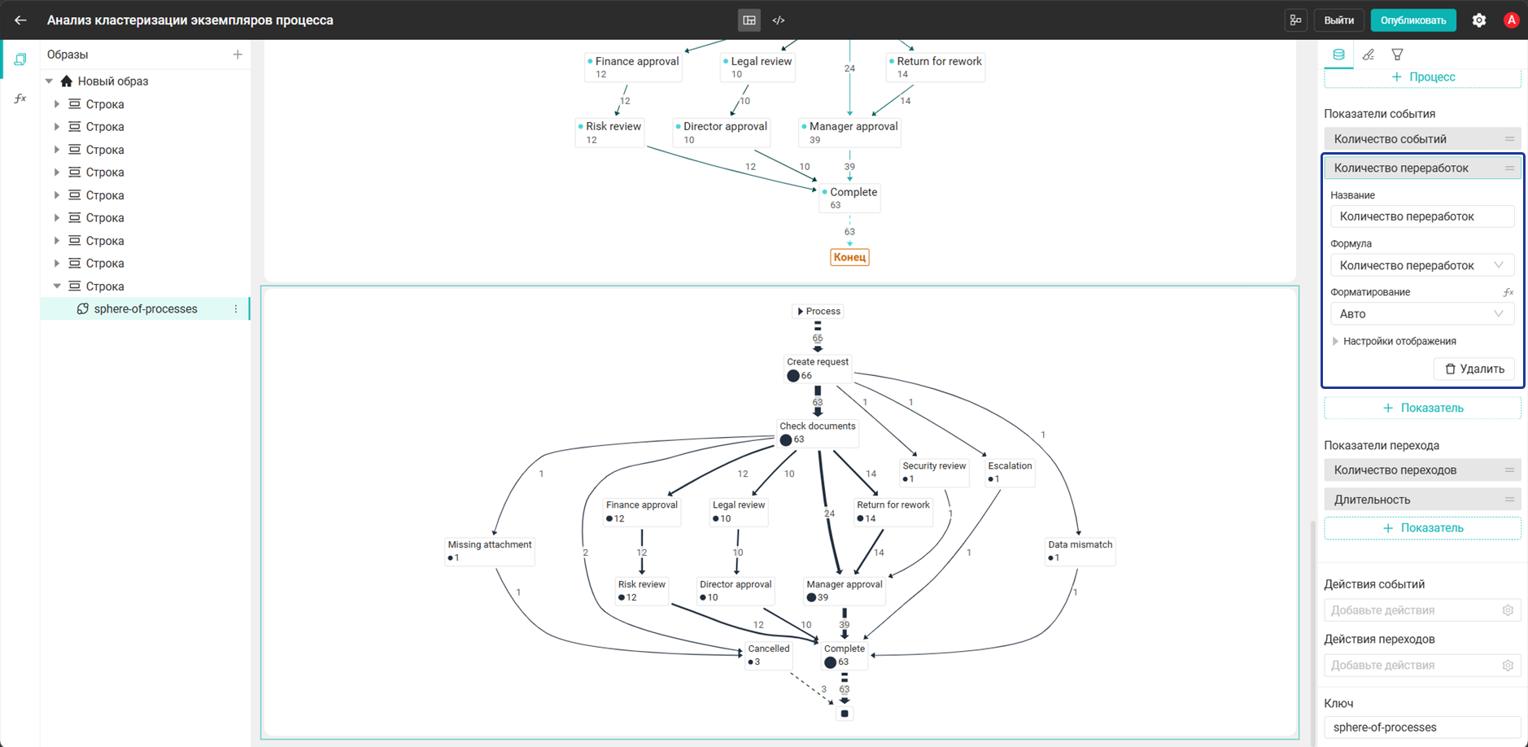1528x747 pixels.
Task: Focus the Действия событий input field
Action: (1422, 610)
